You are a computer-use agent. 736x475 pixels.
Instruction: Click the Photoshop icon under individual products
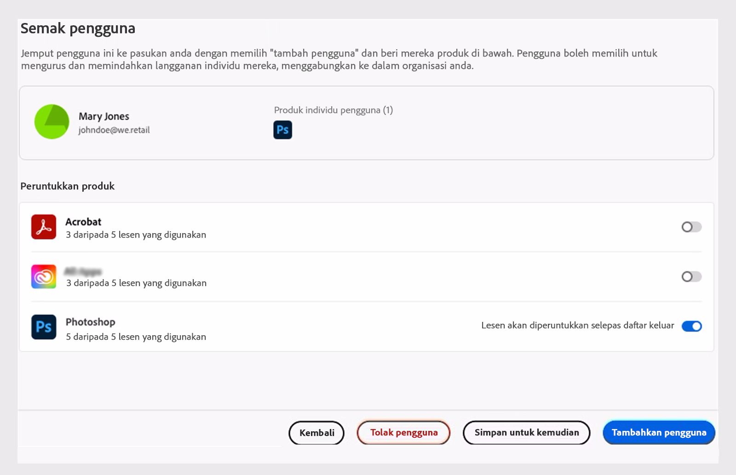point(282,130)
